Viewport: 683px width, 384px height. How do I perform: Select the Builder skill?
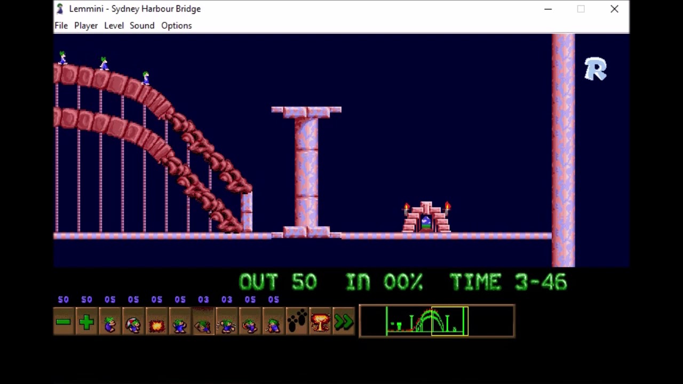[x=204, y=322]
